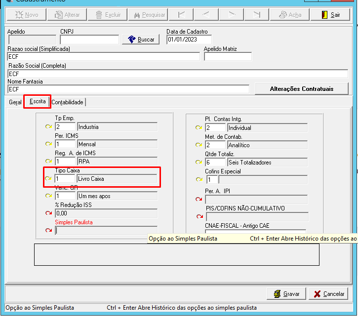Click the arrow lookup icon for Per. ICMS
Viewport: 358px width, 327px height.
(48, 144)
